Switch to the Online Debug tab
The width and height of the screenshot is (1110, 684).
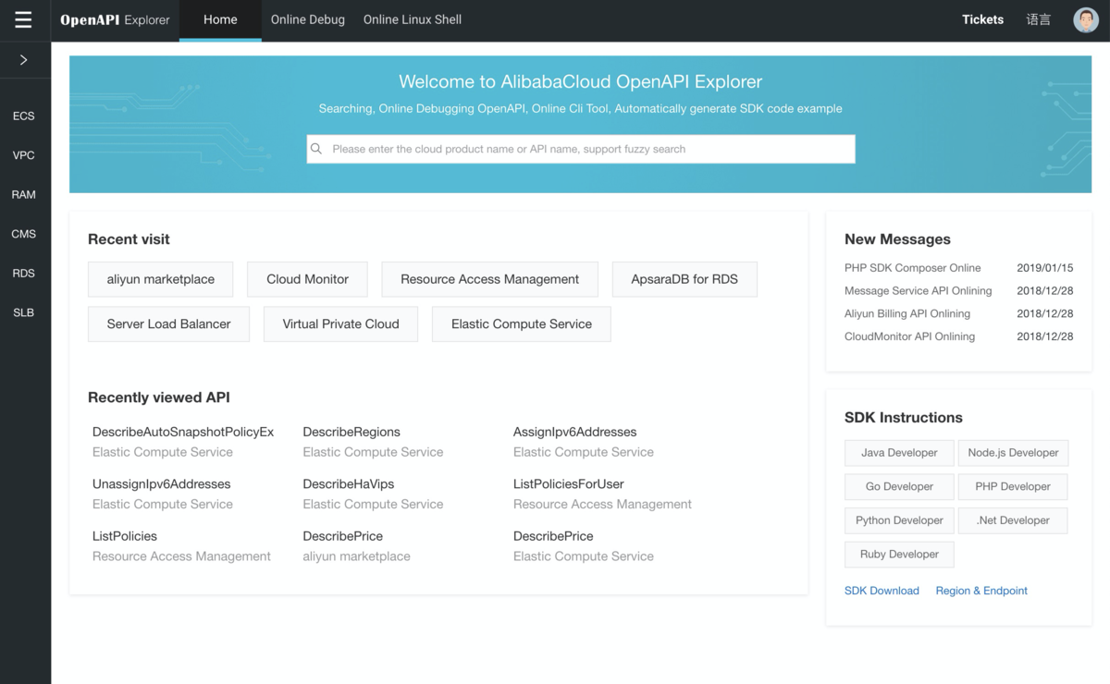point(307,19)
